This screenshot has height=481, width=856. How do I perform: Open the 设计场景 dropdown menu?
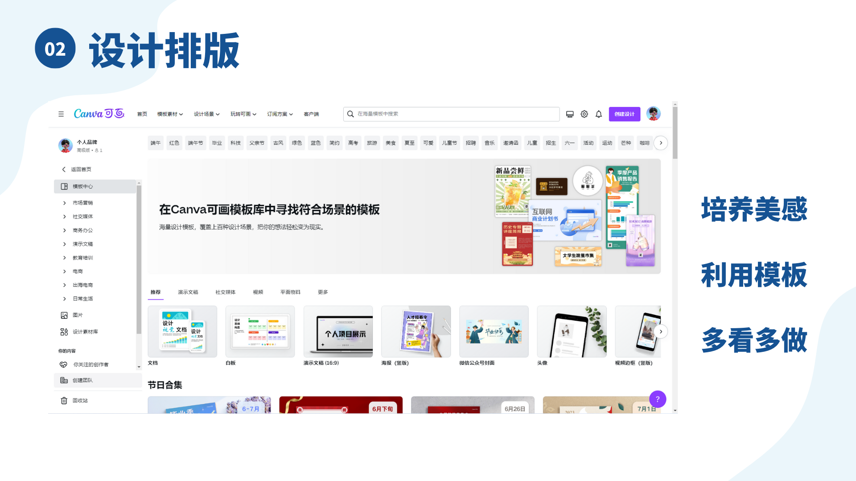206,114
